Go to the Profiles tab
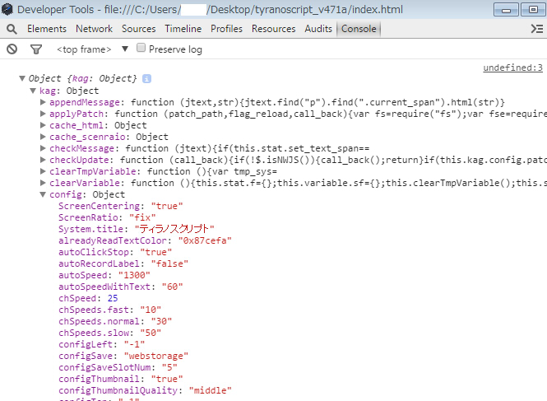 (x=226, y=29)
